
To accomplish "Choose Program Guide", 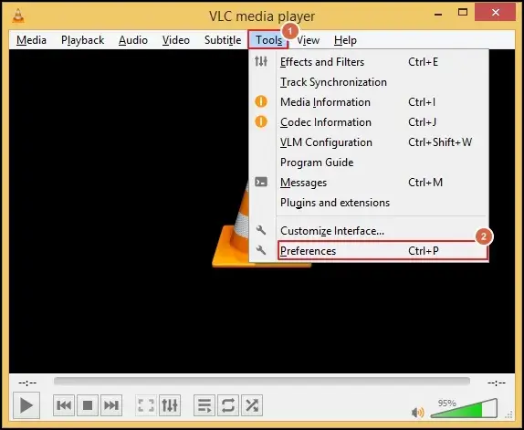I will pyautogui.click(x=369, y=163).
